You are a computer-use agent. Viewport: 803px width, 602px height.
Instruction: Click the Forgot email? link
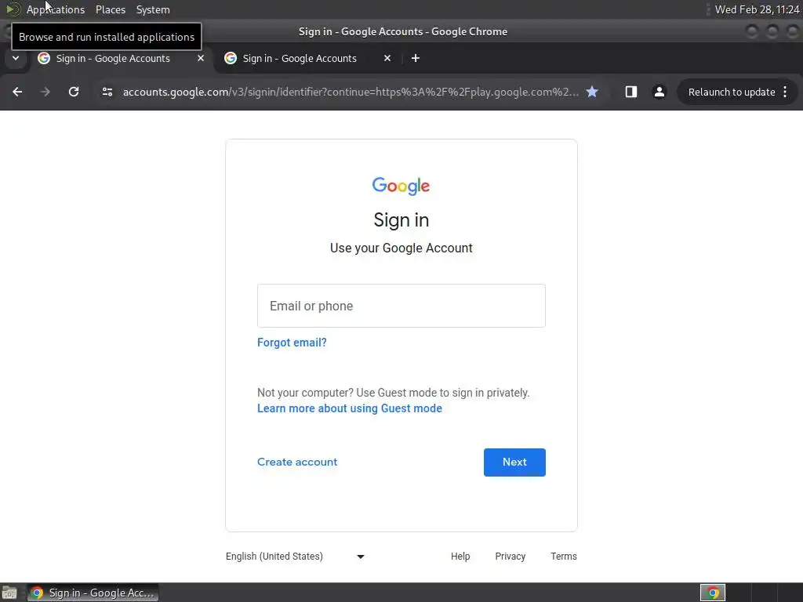coord(292,343)
